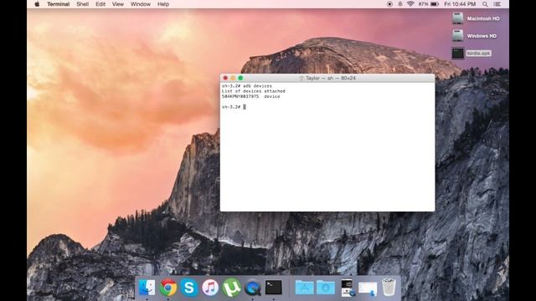
Task: Open the Terminal application menu
Action: [x=59, y=4]
